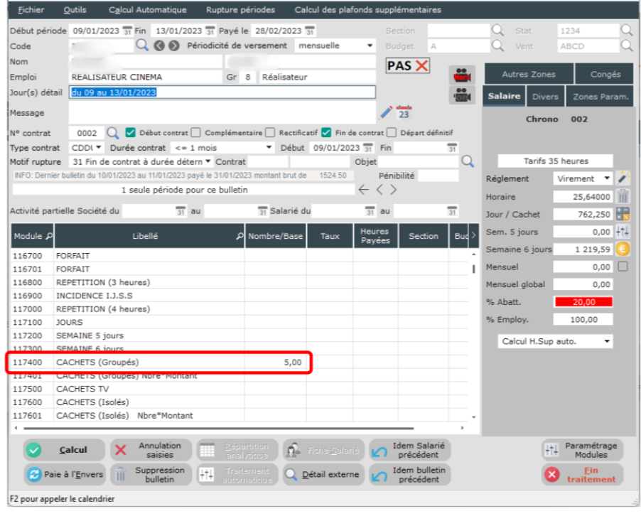Image resolution: width=641 pixels, height=516 pixels.
Task: Tick the Départ définitif checkbox
Action: point(392,132)
